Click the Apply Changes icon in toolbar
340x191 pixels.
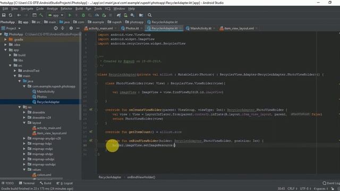click(76, 15)
